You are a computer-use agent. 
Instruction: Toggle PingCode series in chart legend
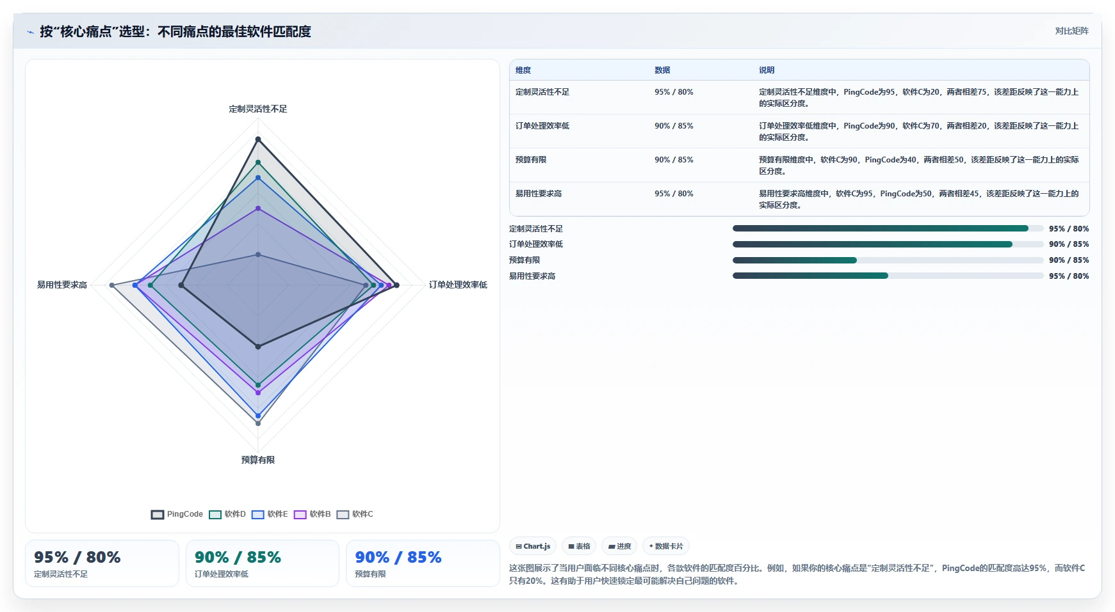(177, 514)
